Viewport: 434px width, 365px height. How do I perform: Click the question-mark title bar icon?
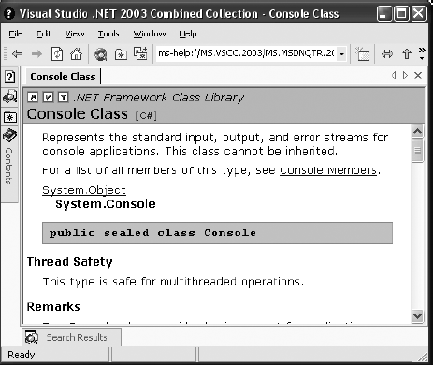pyautogui.click(x=9, y=14)
